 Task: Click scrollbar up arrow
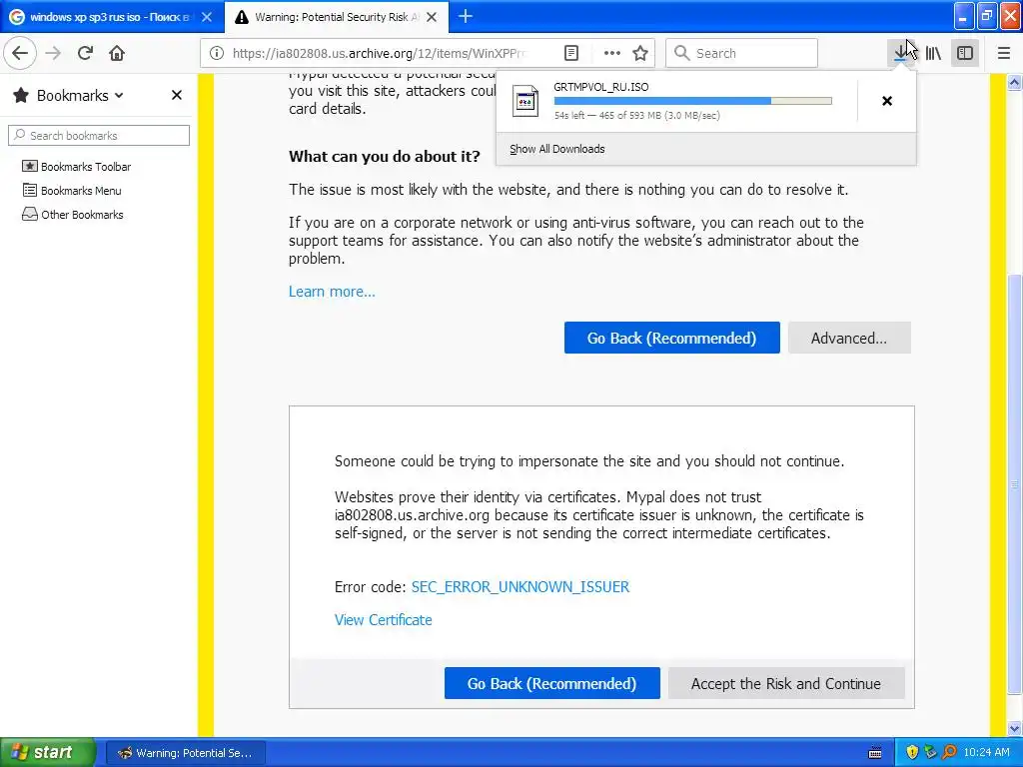[1014, 82]
